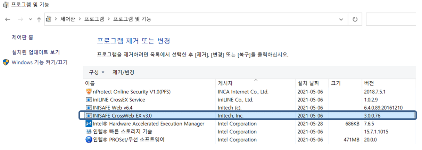The height and width of the screenshot is (150, 422).
Task: Go forward with the right arrow button
Action: tap(20, 19)
